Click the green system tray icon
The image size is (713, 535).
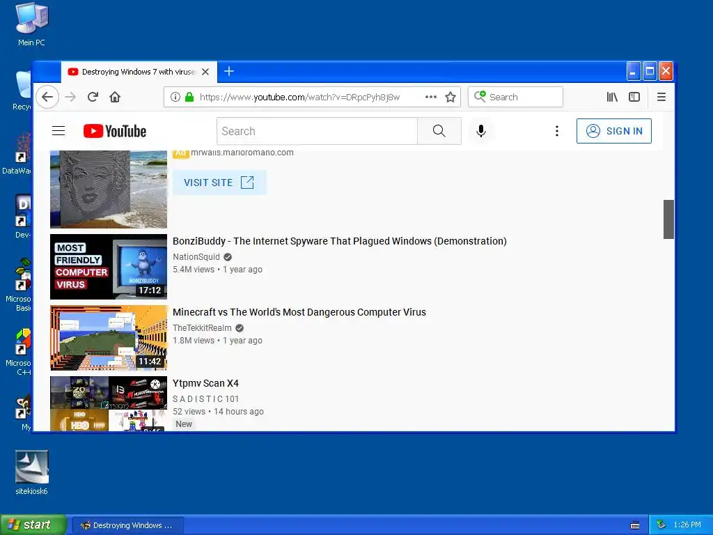click(661, 525)
